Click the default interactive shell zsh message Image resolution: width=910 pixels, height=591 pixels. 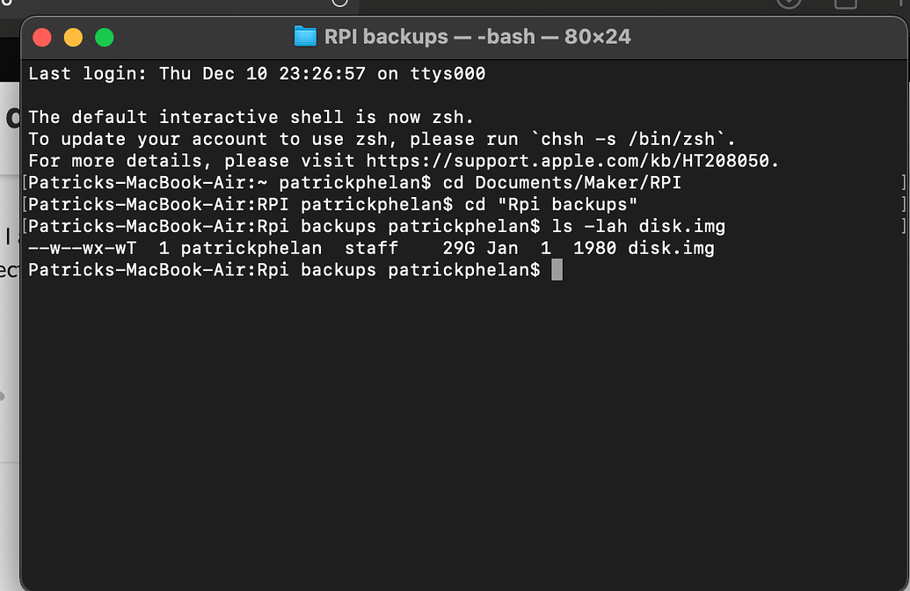point(250,117)
